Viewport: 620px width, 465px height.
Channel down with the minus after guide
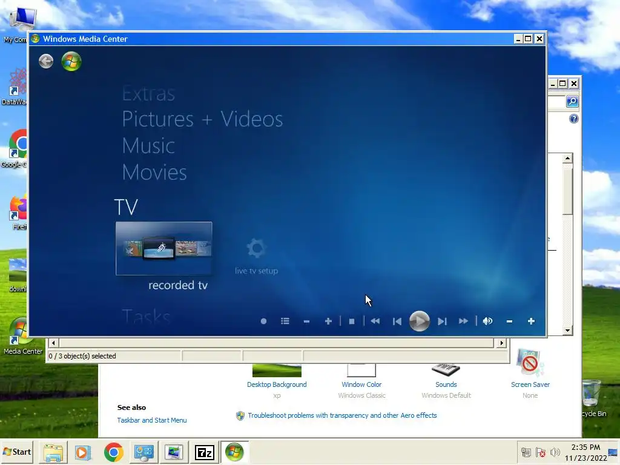coord(306,322)
